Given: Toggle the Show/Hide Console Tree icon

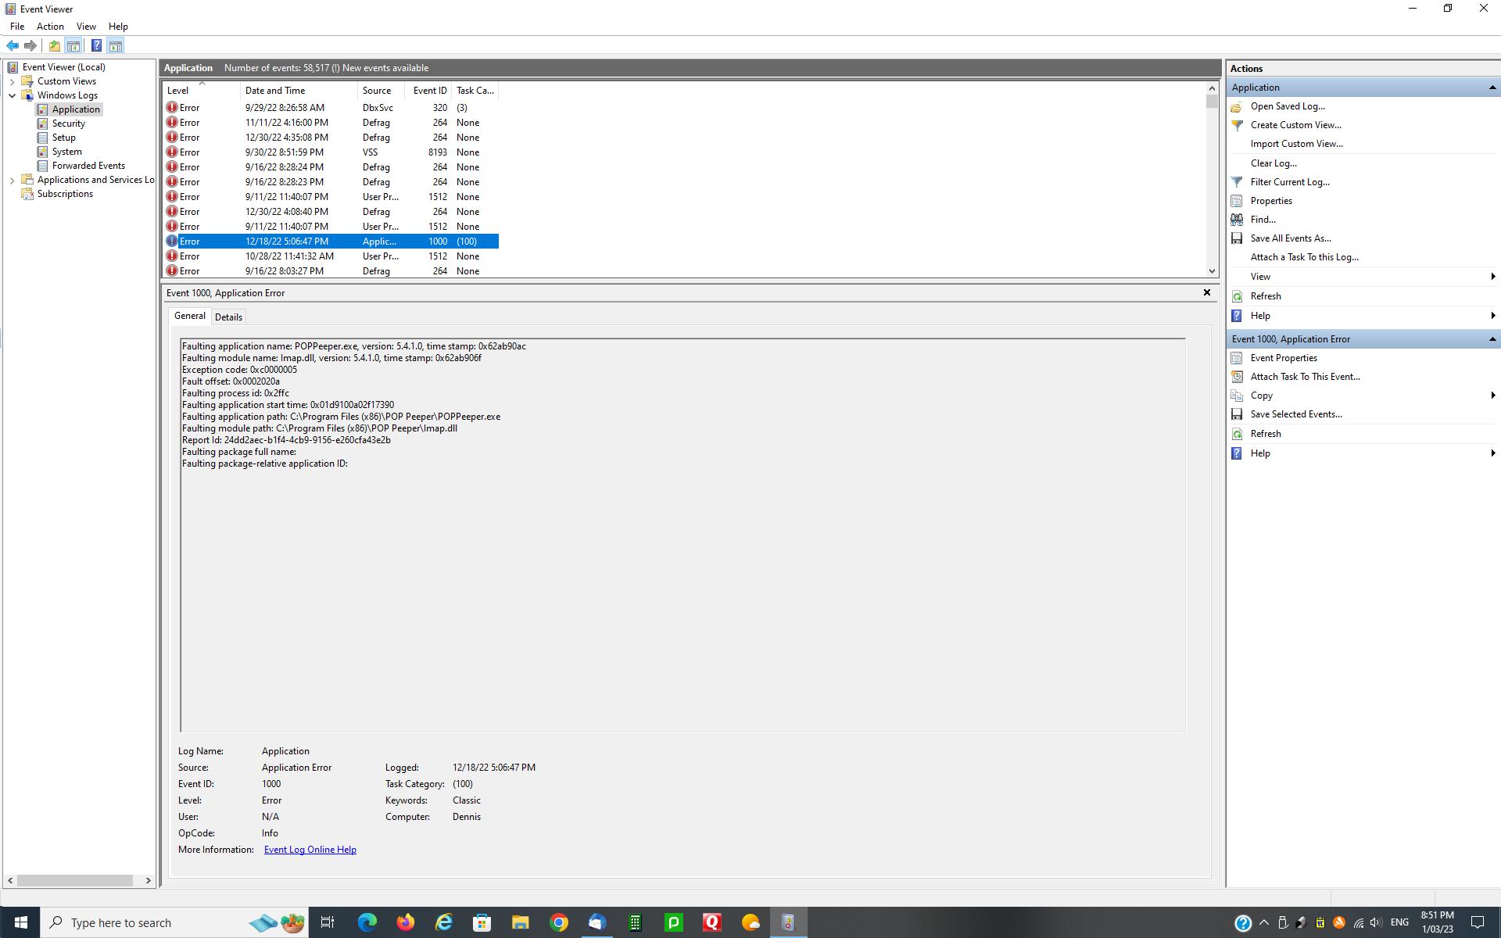Looking at the screenshot, I should (x=73, y=45).
